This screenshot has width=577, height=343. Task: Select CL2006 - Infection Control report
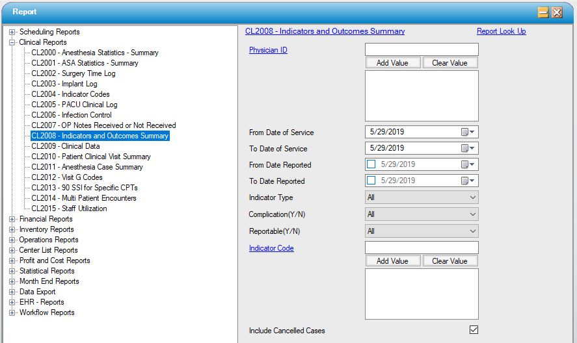(x=72, y=115)
